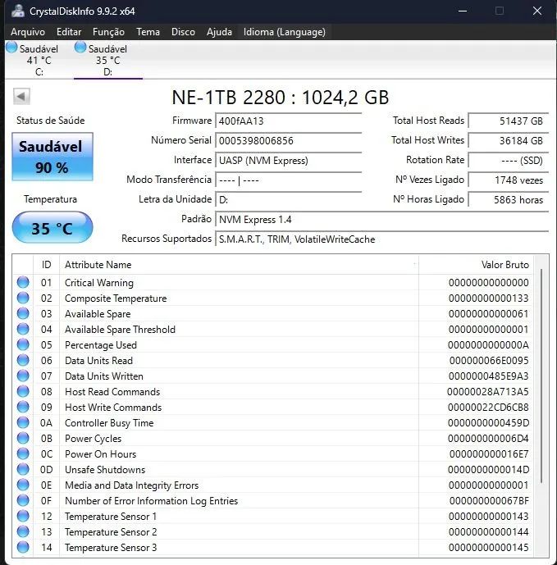Open the Ajuda menu

click(x=219, y=32)
